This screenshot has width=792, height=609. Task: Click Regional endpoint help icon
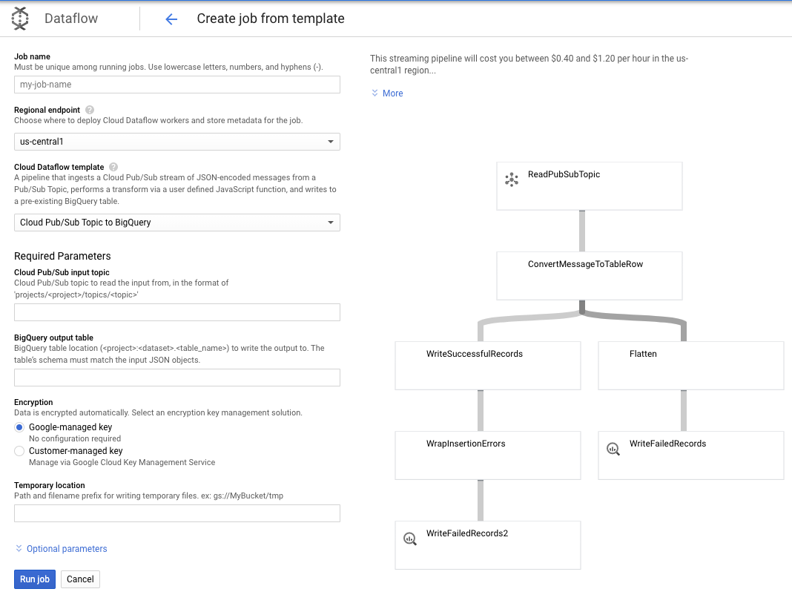(90, 110)
